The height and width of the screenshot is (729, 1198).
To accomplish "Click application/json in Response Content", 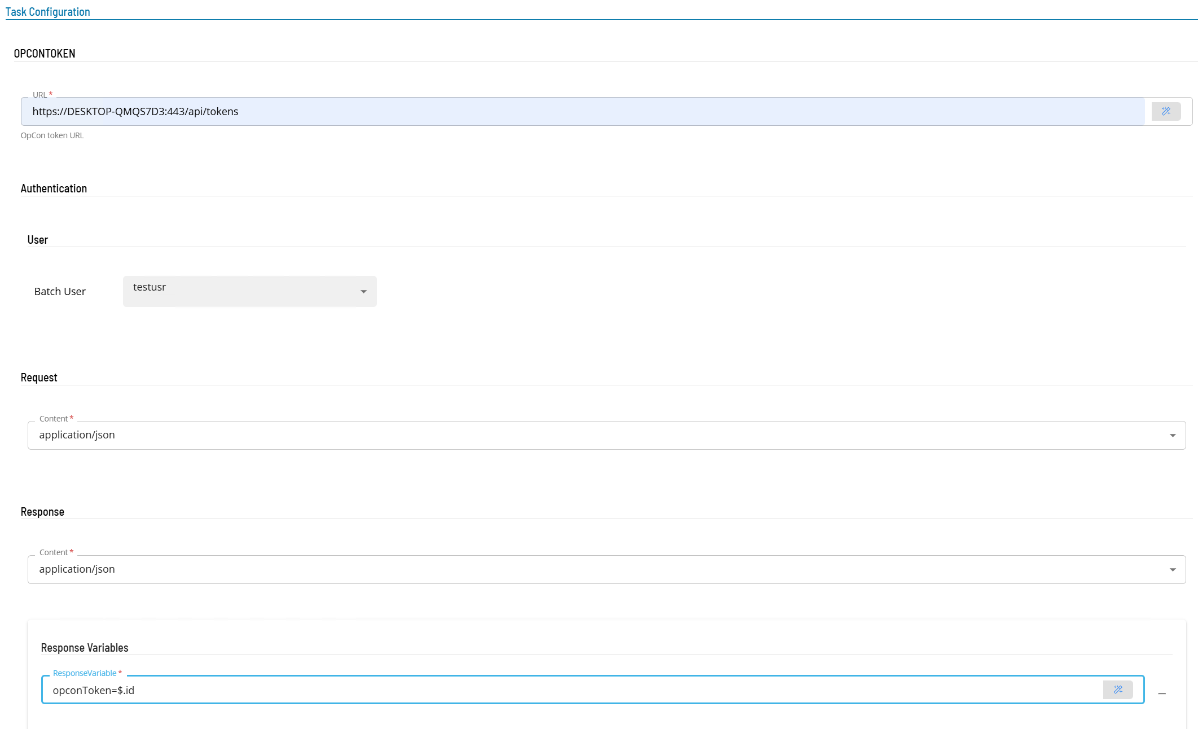I will [77, 569].
